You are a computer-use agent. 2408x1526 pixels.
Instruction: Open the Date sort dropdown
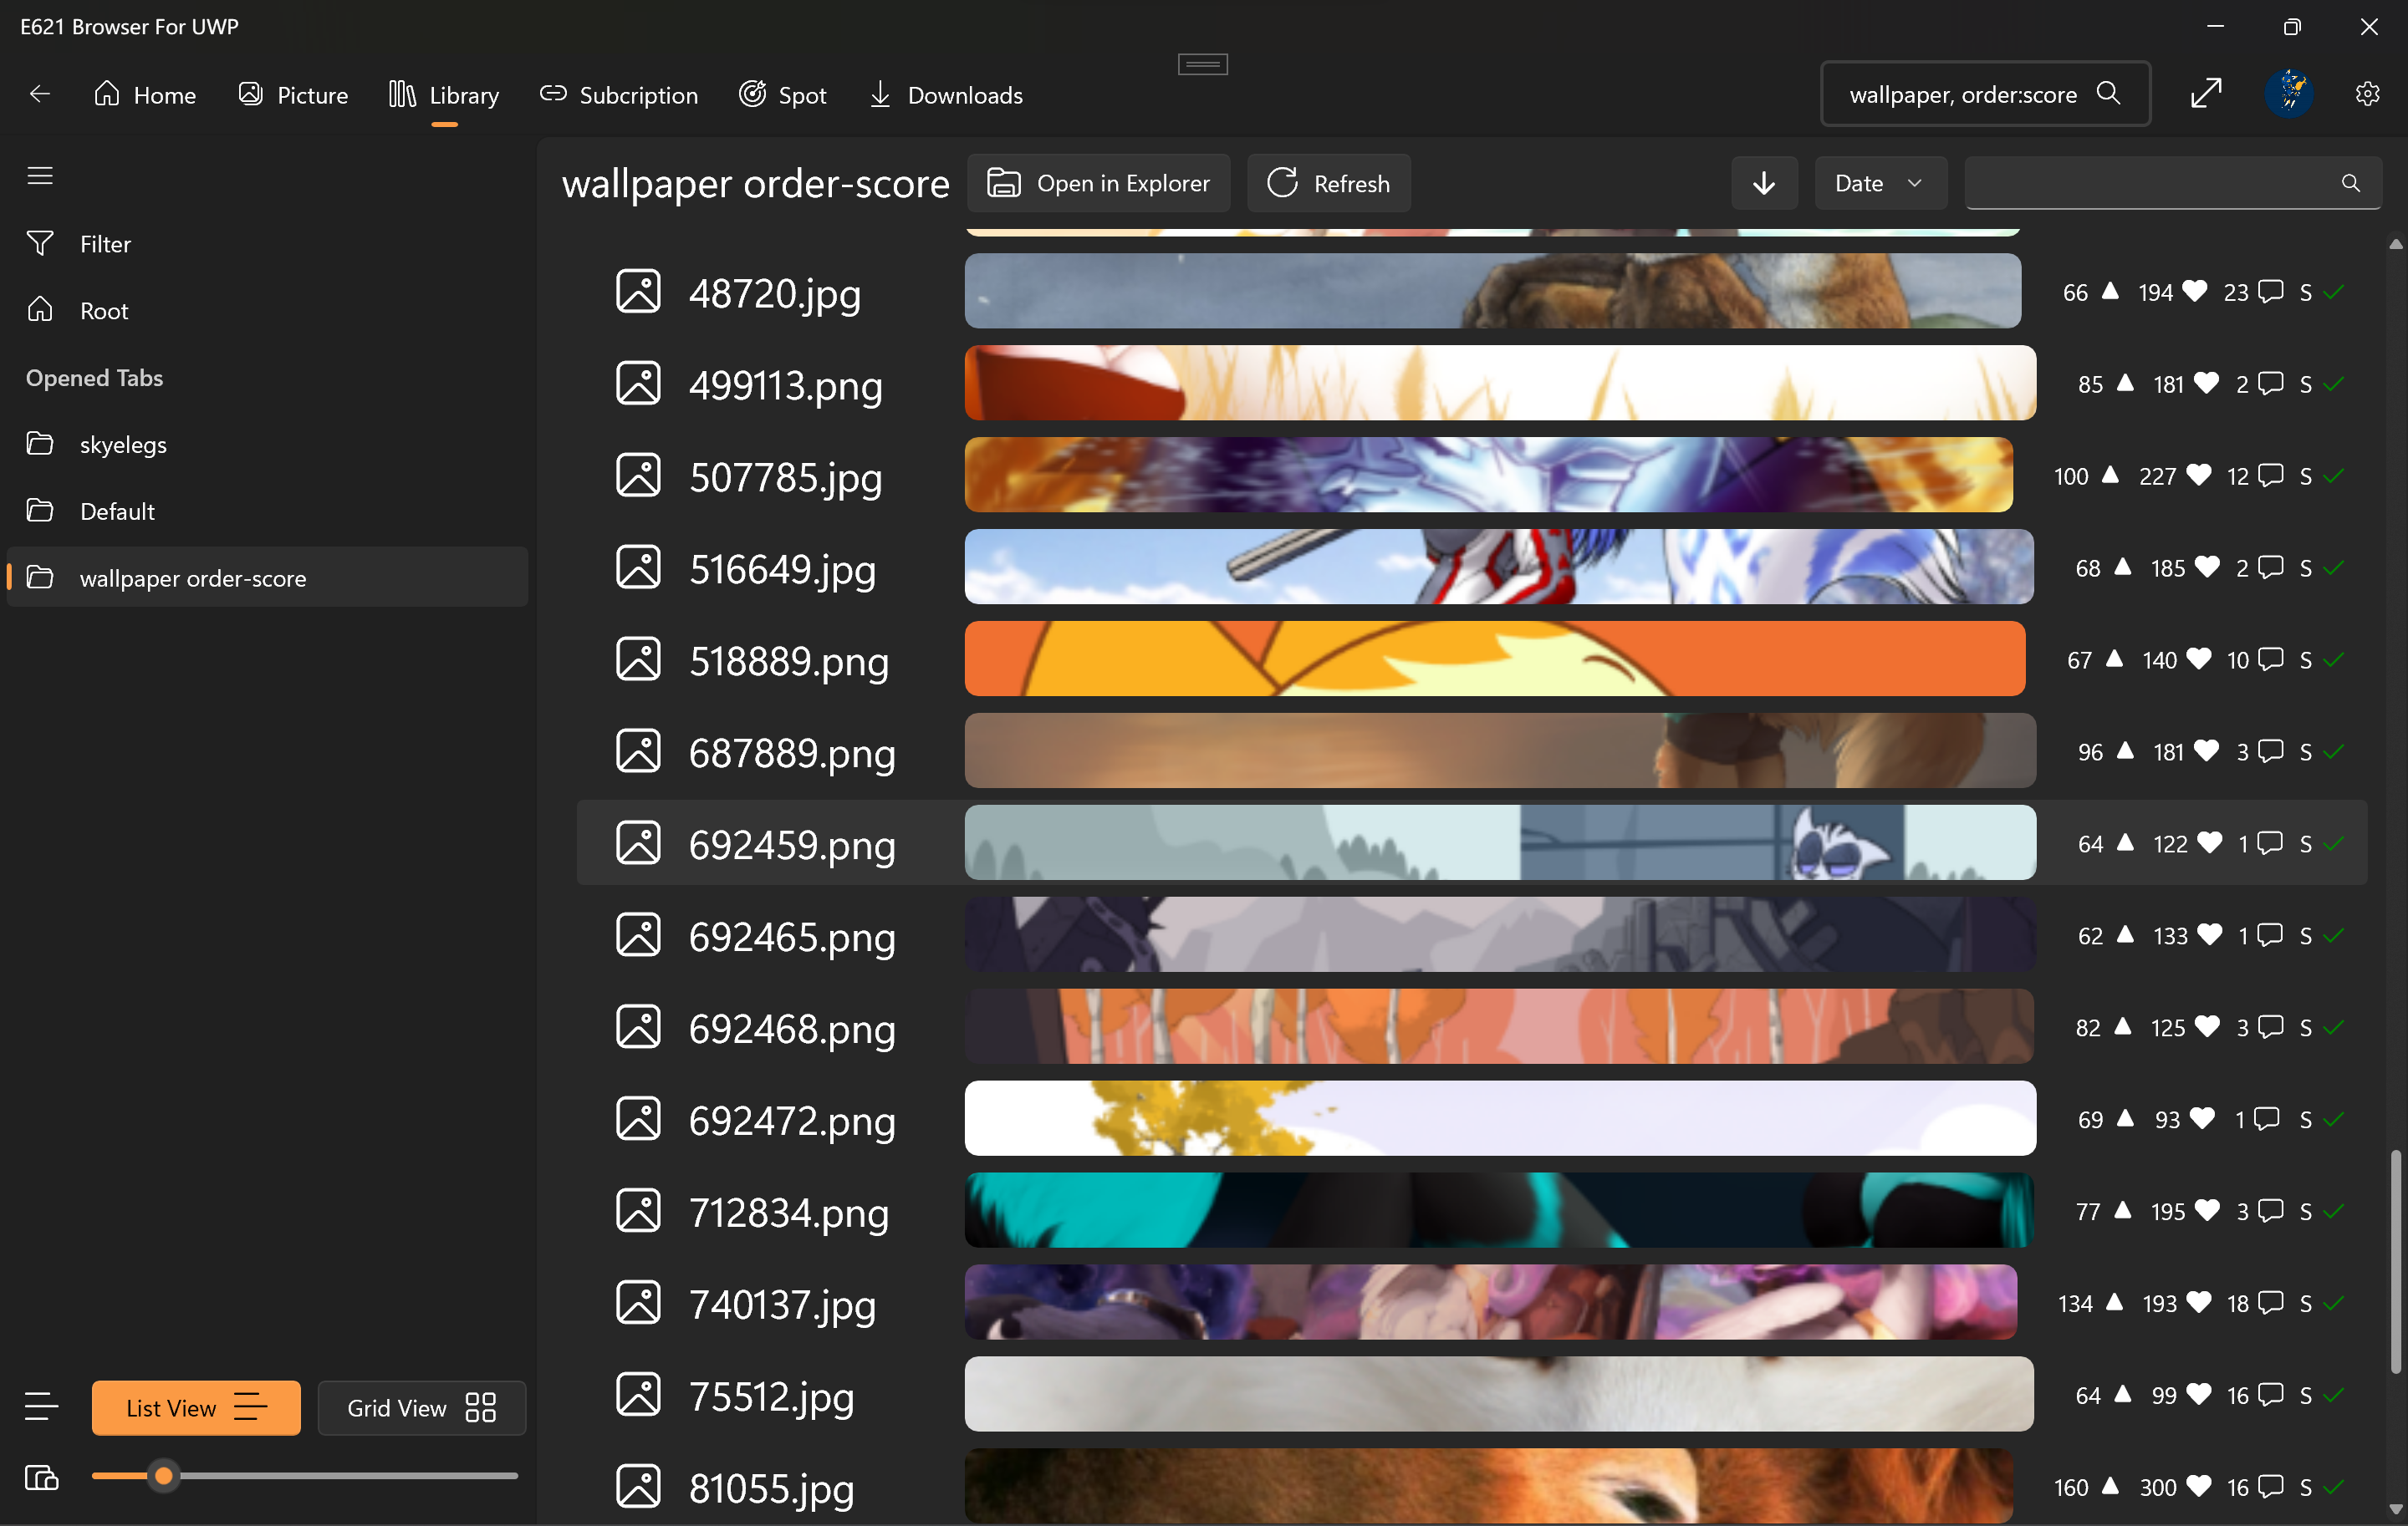pyautogui.click(x=1878, y=184)
